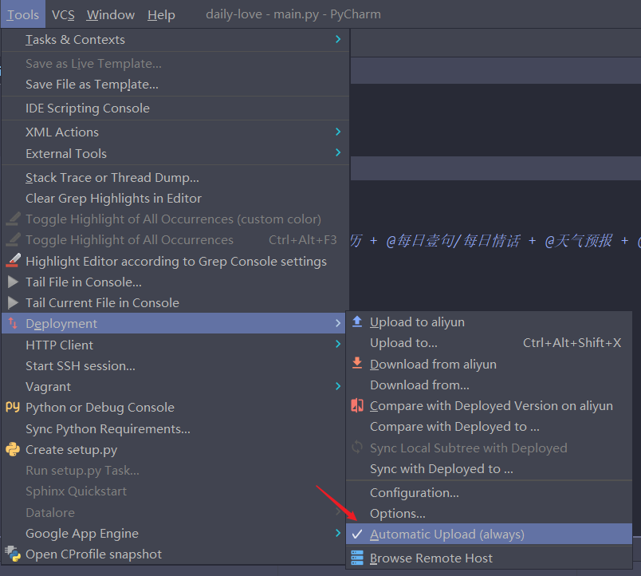Expand the XML Actions submenu arrow
This screenshot has width=641, height=576.
(338, 132)
